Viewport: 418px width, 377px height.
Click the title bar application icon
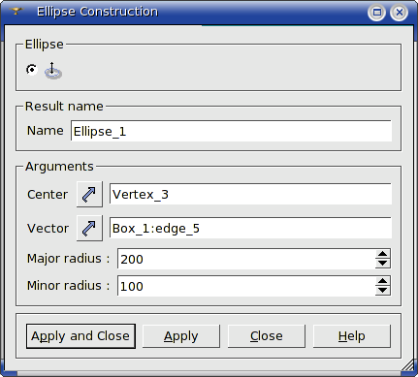coord(16,12)
